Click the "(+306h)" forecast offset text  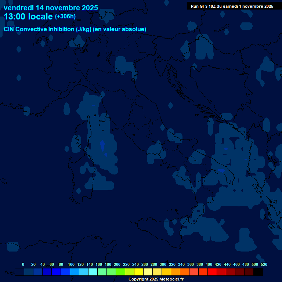click(x=65, y=17)
